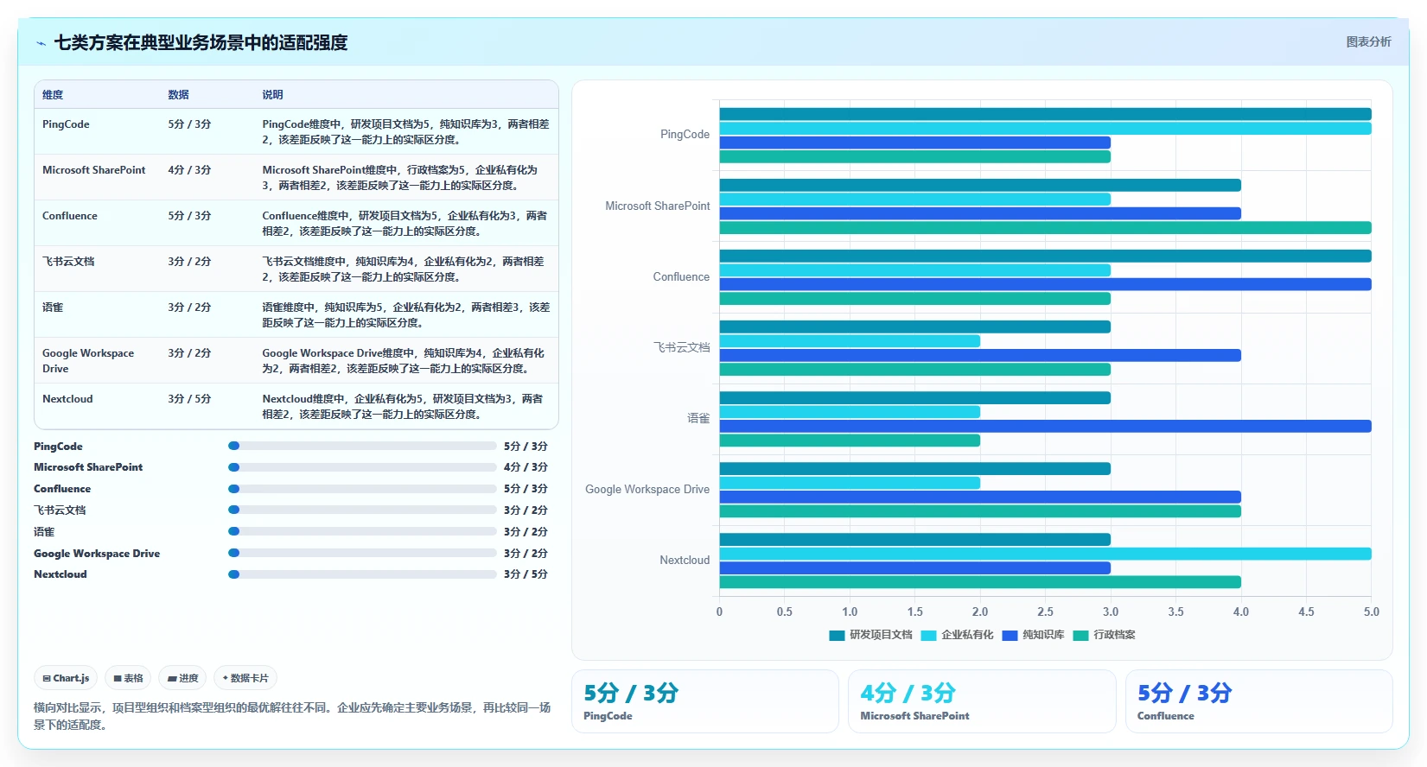Click the 图表分析 label in header

coord(1368,41)
